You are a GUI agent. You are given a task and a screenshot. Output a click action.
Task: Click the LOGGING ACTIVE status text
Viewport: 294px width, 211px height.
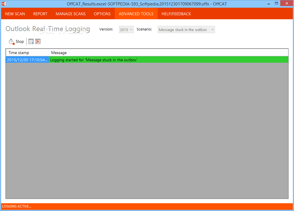coord(16,206)
